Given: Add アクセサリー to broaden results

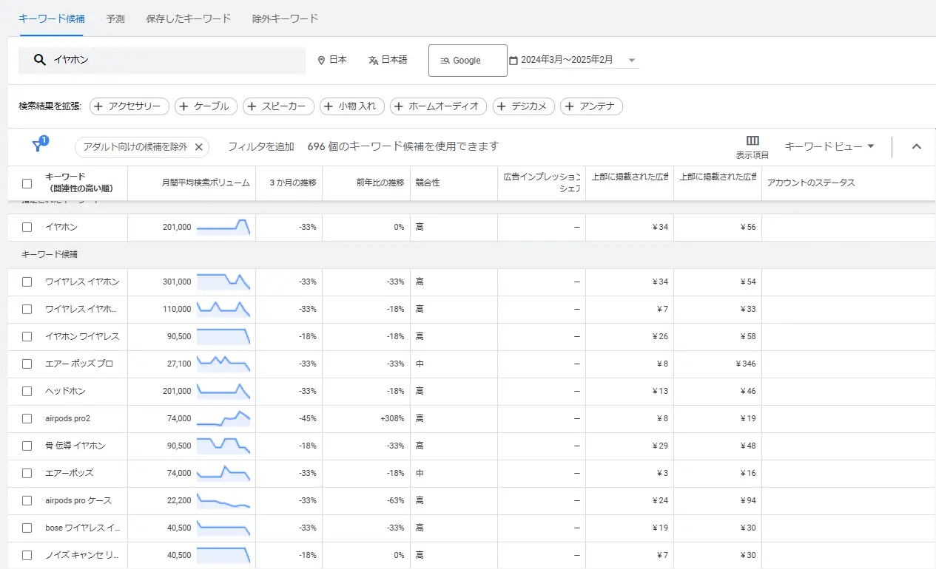Looking at the screenshot, I should tap(129, 106).
